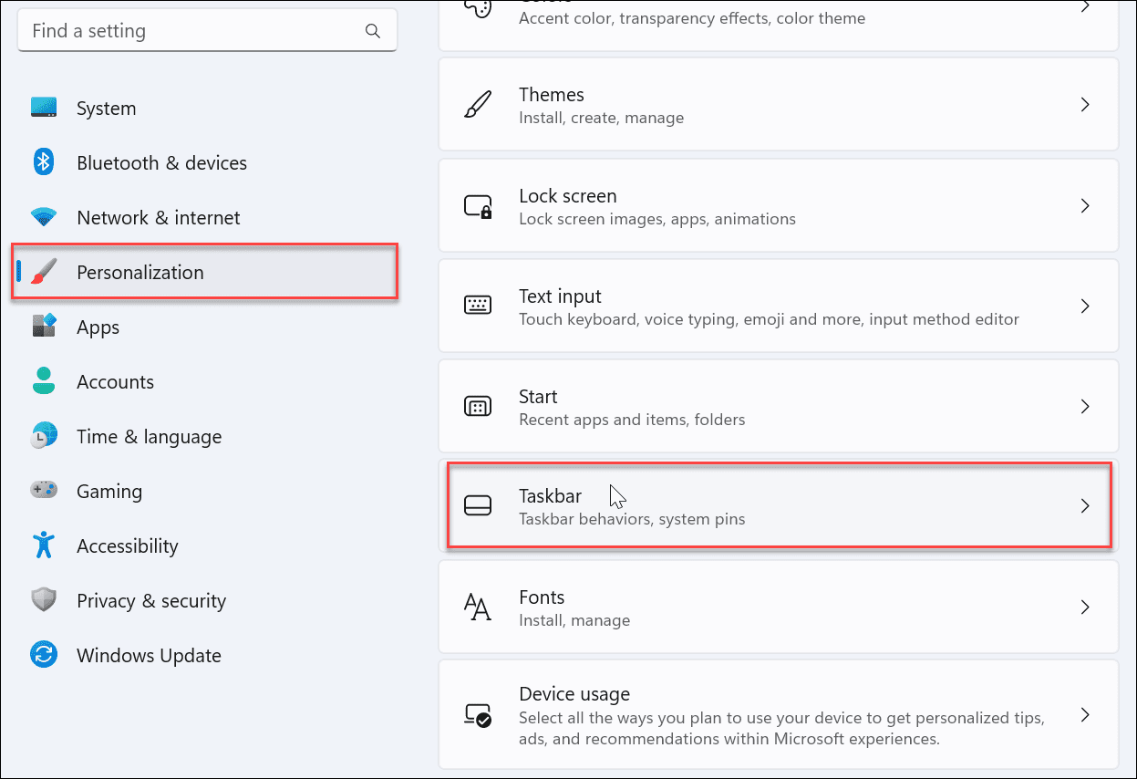Expand the Lock screen chevron arrow
The image size is (1137, 779).
(x=1085, y=206)
